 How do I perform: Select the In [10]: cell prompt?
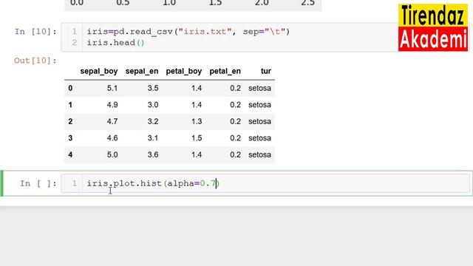tap(35, 31)
